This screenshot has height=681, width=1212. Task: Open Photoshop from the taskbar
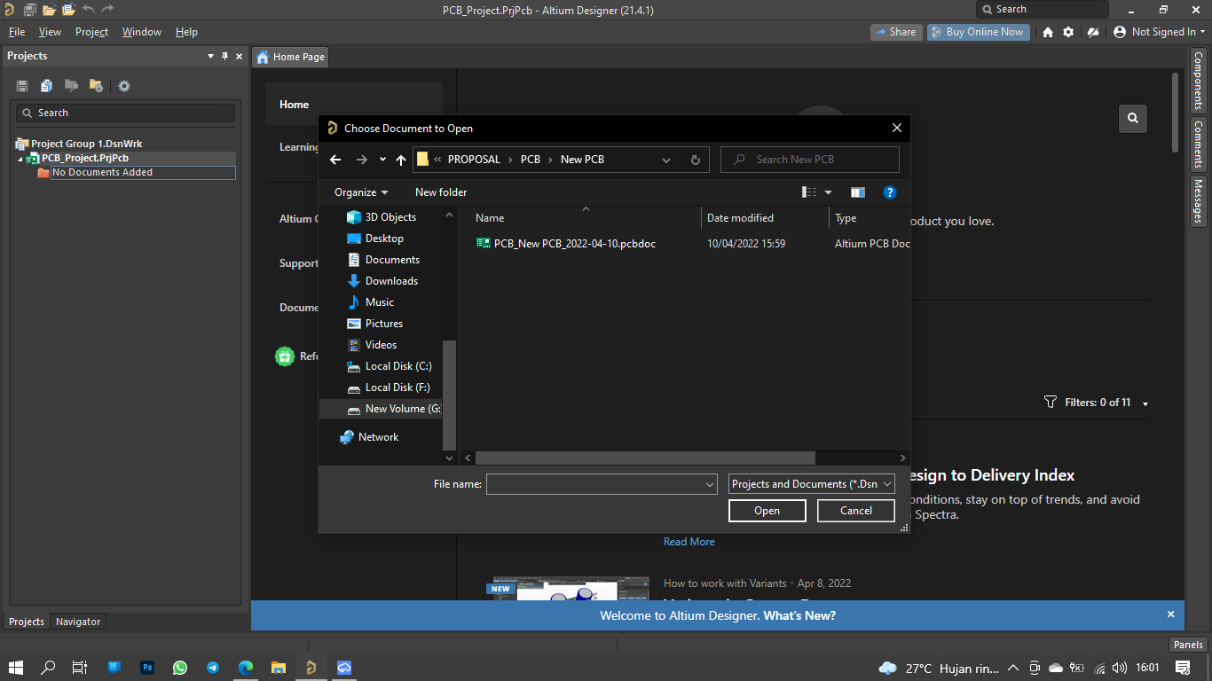pyautogui.click(x=147, y=668)
